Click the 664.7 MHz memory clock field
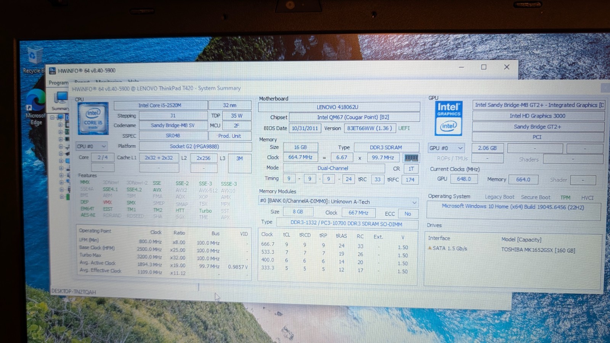This screenshot has width=610, height=343. click(300, 157)
